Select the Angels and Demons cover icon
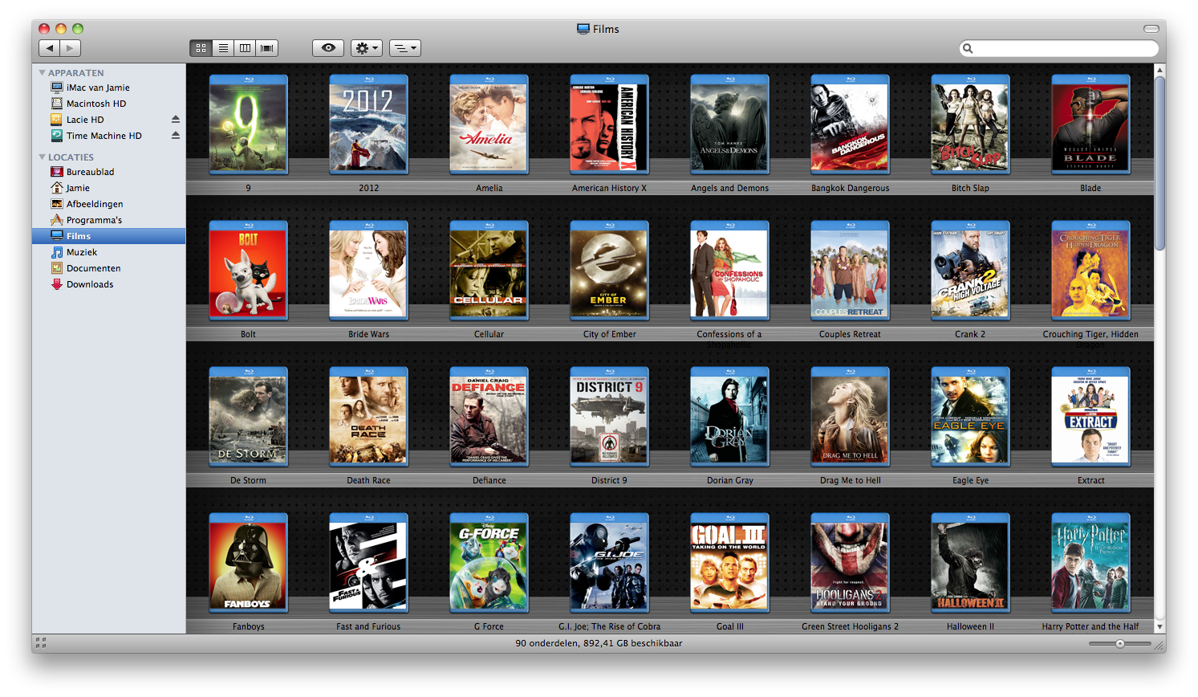 (729, 124)
